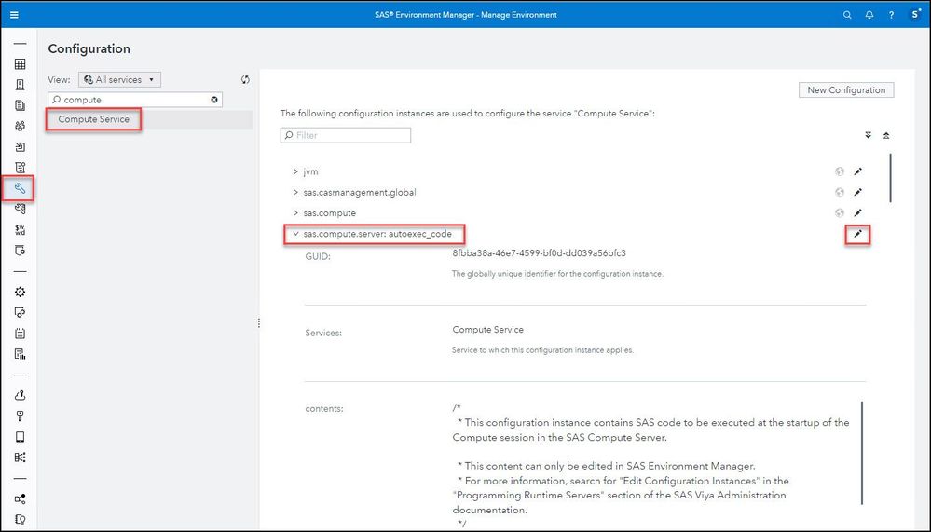Click the contents text scrollbar

(x=861, y=451)
